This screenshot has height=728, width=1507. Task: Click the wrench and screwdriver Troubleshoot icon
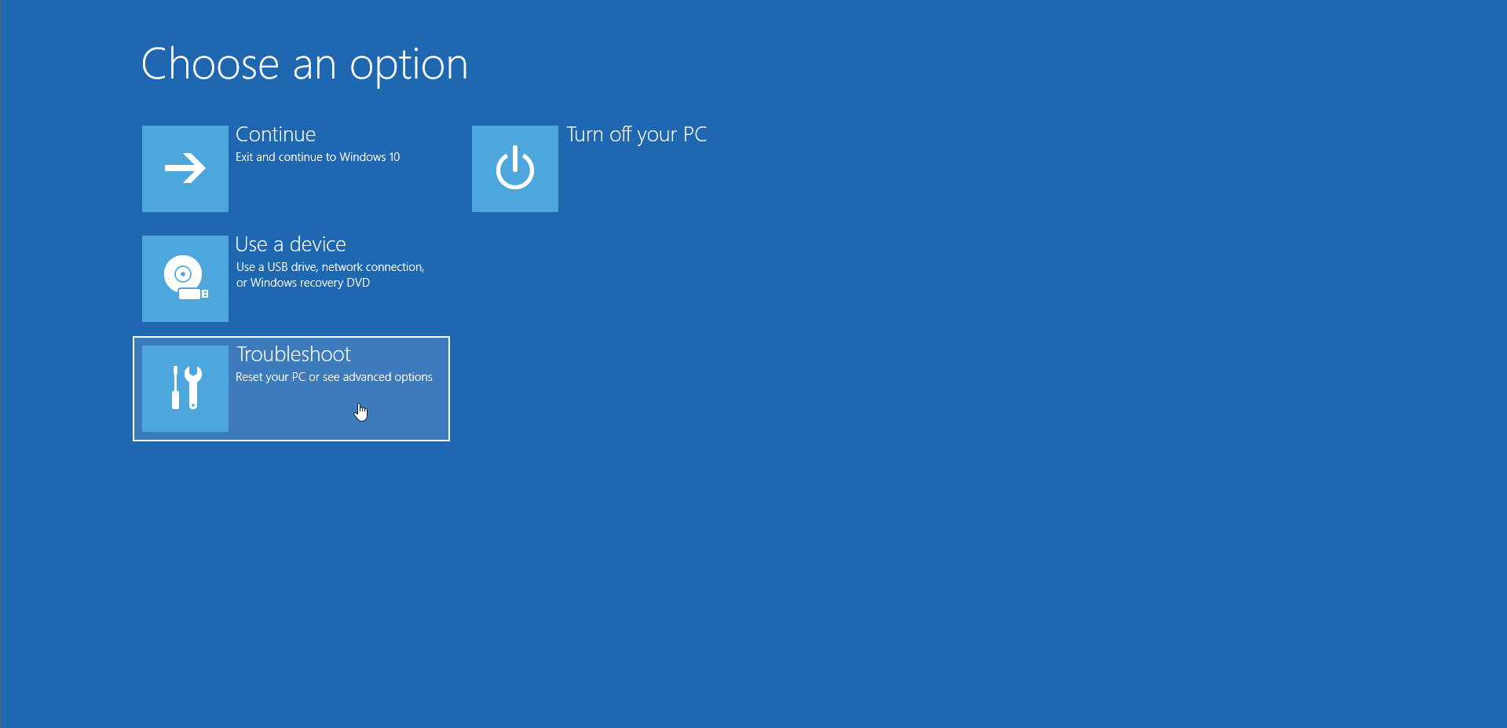pyautogui.click(x=185, y=388)
